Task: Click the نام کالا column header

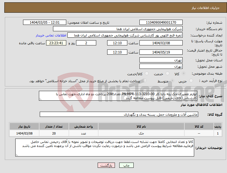Action: [141, 126]
